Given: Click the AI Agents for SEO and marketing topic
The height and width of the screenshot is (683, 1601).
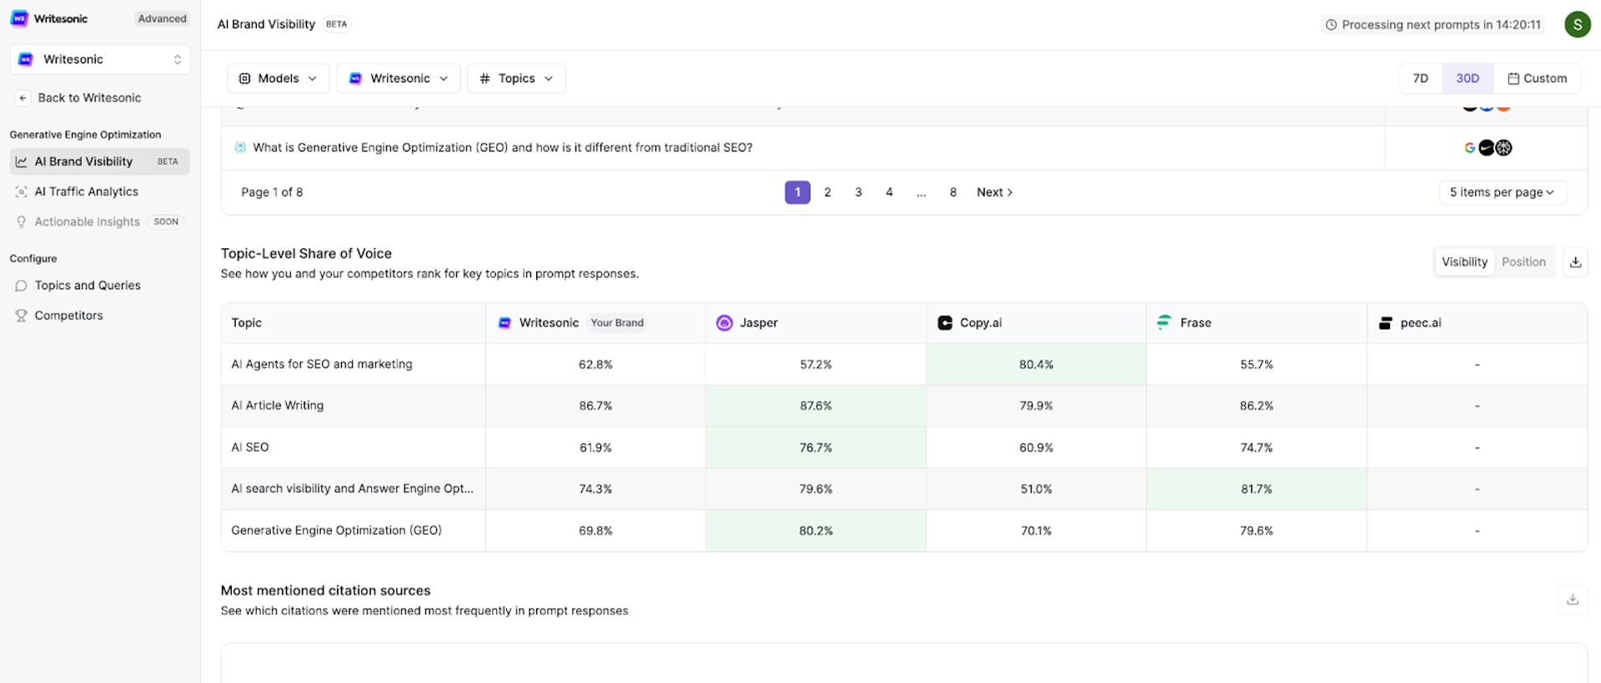Looking at the screenshot, I should 322,364.
